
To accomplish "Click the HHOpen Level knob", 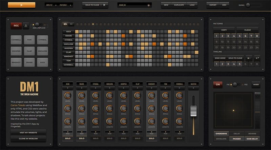I will click(124, 95).
